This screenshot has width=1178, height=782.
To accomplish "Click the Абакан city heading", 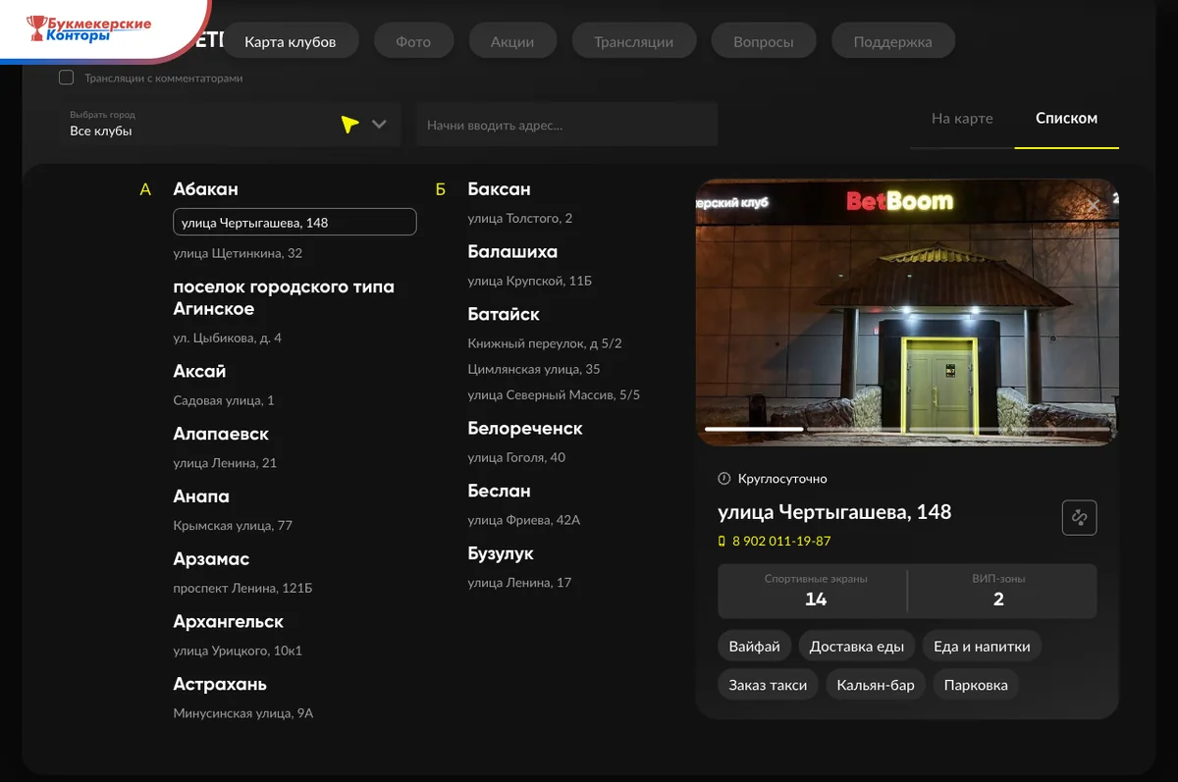I will 205,189.
